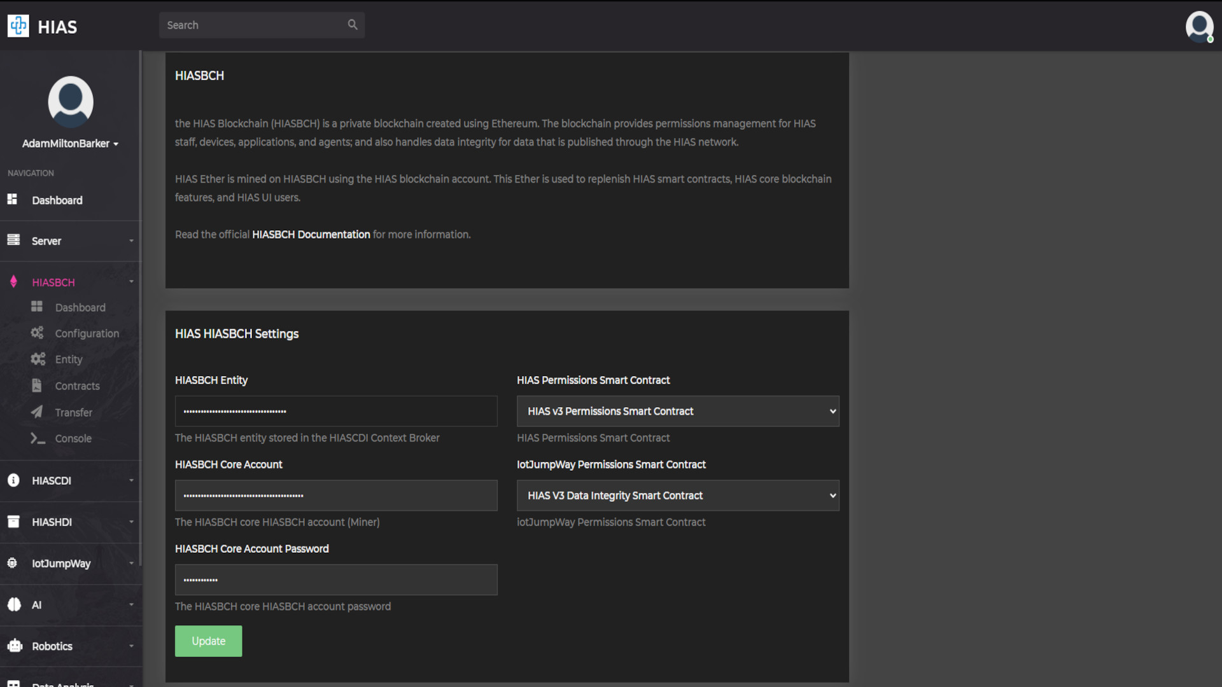
Task: Click the HIASHDI archive icon
Action: [x=13, y=522]
